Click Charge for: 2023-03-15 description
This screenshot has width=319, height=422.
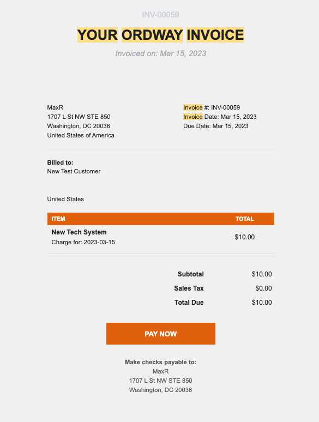click(83, 242)
